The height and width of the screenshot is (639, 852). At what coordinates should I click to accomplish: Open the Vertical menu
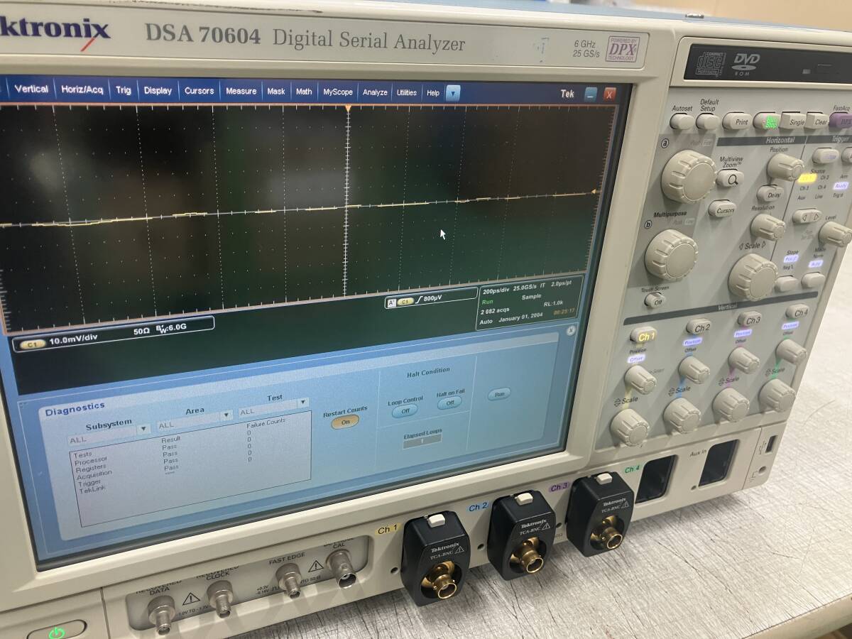point(31,89)
